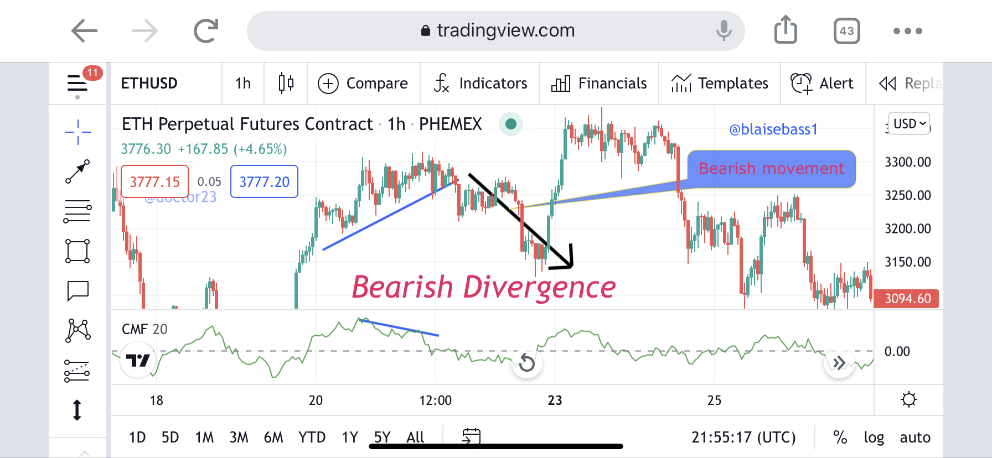Open the hamburger menu with notifications badge
Screen dimensions: 992x458
77,83
